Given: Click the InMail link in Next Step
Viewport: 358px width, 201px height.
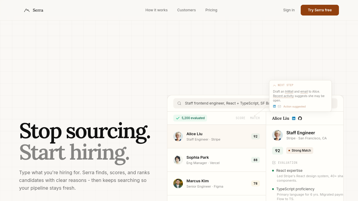Looking at the screenshot, I should (x=289, y=91).
